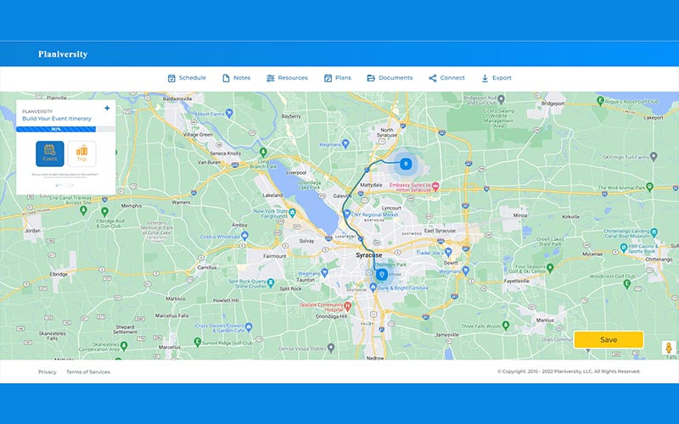Viewport: 679px width, 424px height.
Task: Click the Baldwinsville town label
Action: [x=177, y=98]
